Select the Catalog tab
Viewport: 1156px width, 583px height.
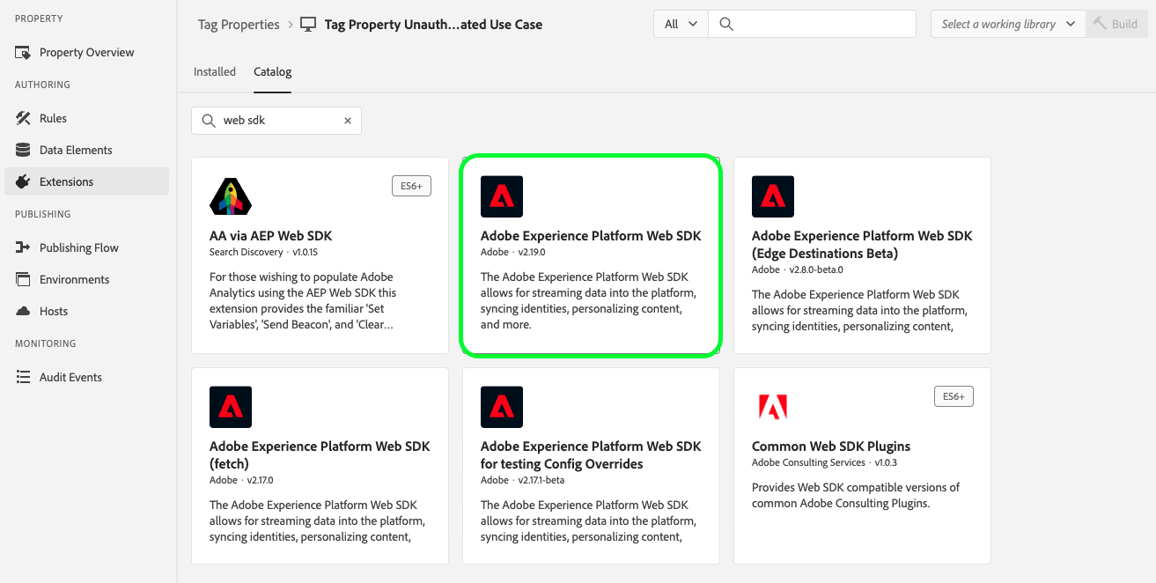tap(272, 71)
